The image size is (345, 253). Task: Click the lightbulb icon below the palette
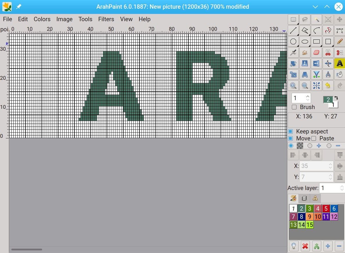[x=294, y=246]
